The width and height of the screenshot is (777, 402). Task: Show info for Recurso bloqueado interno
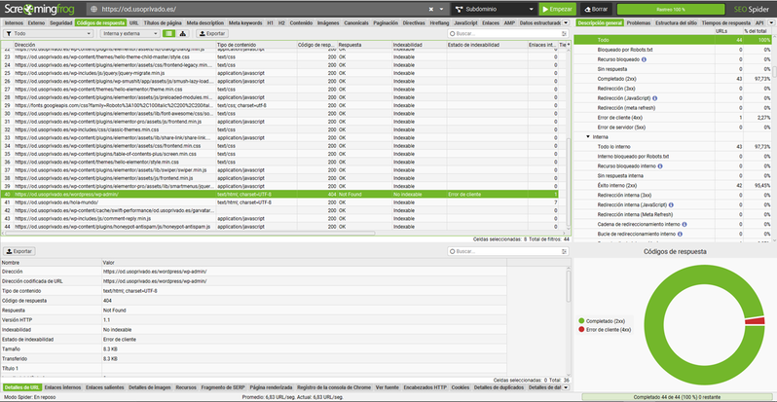[x=660, y=165]
